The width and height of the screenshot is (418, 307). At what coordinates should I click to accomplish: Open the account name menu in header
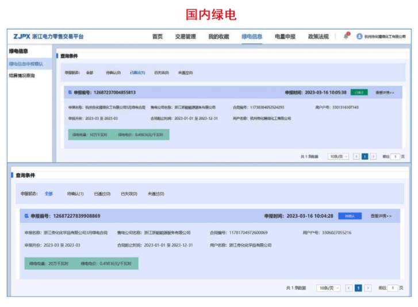pyautogui.click(x=385, y=36)
